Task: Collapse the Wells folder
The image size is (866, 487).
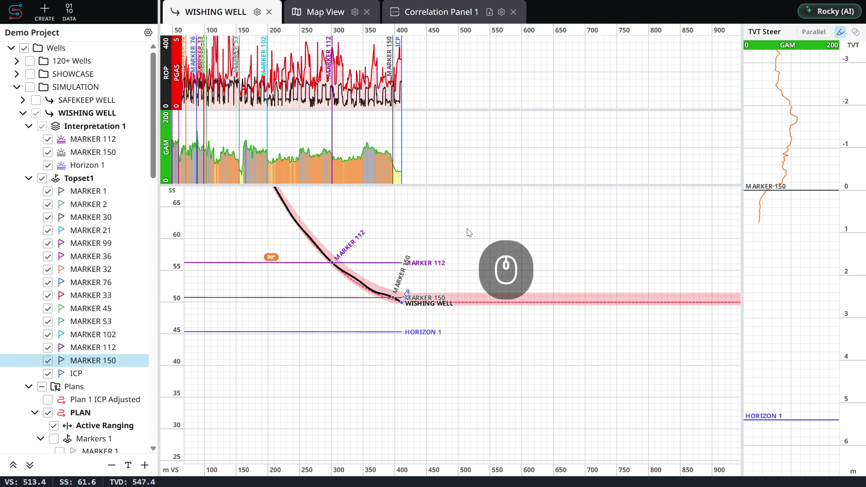Action: point(11,48)
